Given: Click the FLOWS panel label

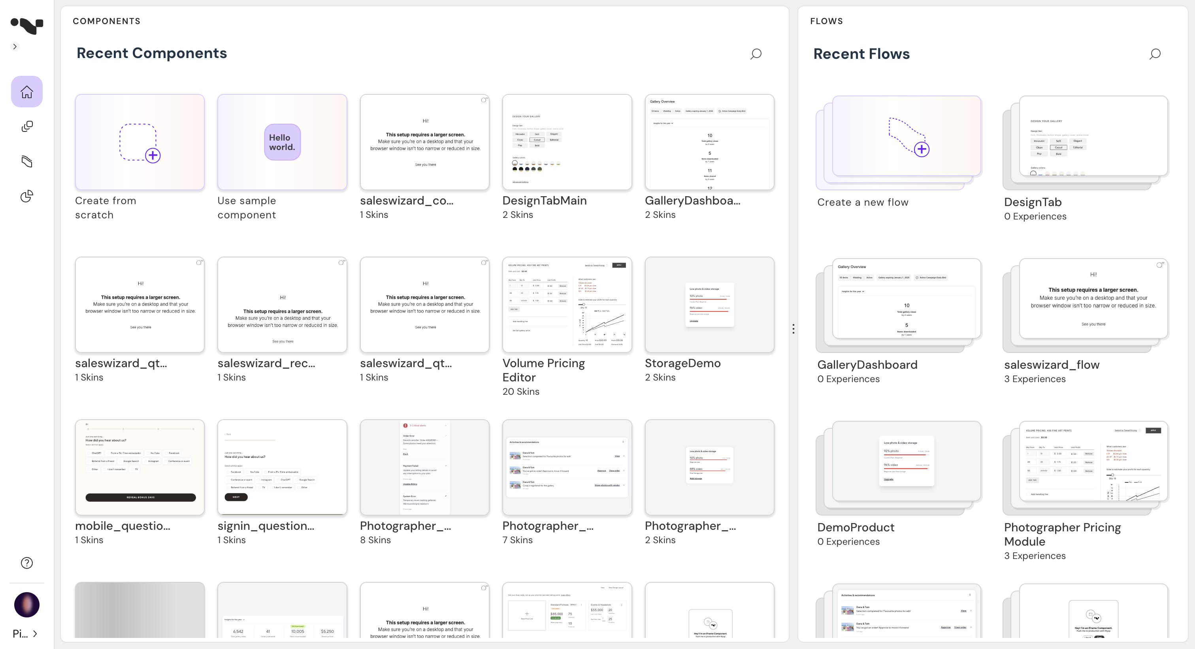Looking at the screenshot, I should tap(827, 21).
